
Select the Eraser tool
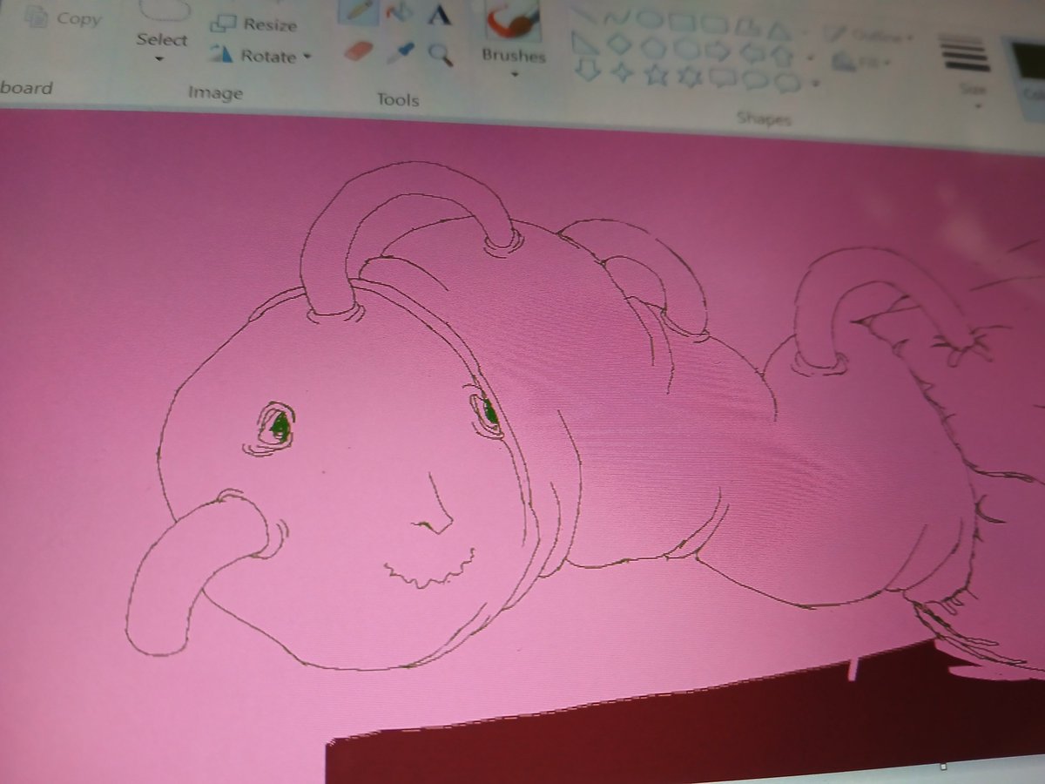click(x=358, y=51)
